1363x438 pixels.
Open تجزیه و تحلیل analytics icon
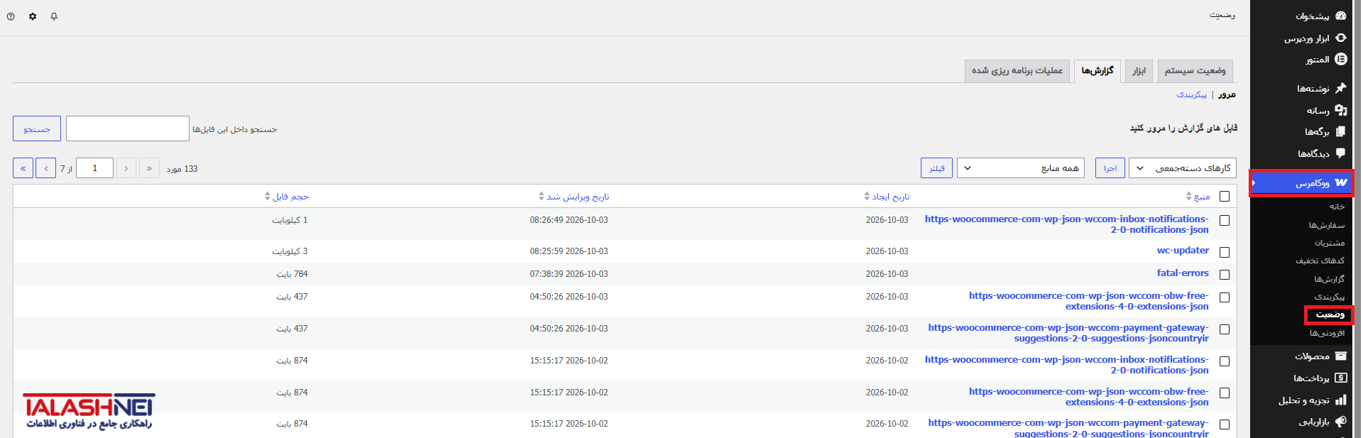point(1340,400)
